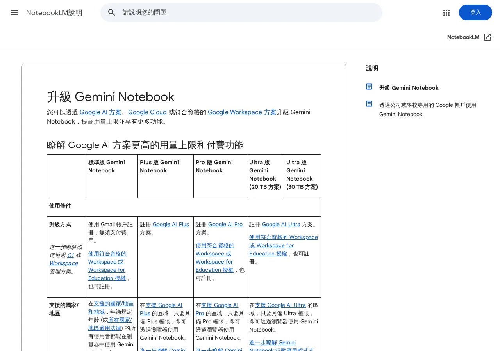Click the search magnifier icon
500x351 pixels.
pos(112,12)
